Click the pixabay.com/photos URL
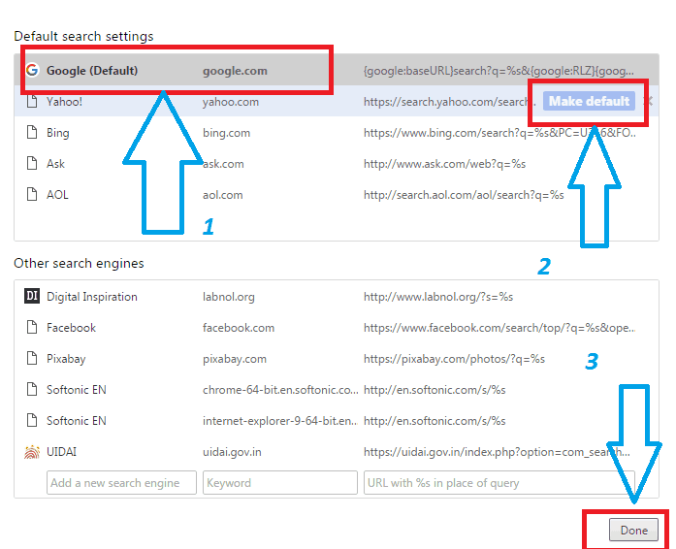 click(x=454, y=359)
